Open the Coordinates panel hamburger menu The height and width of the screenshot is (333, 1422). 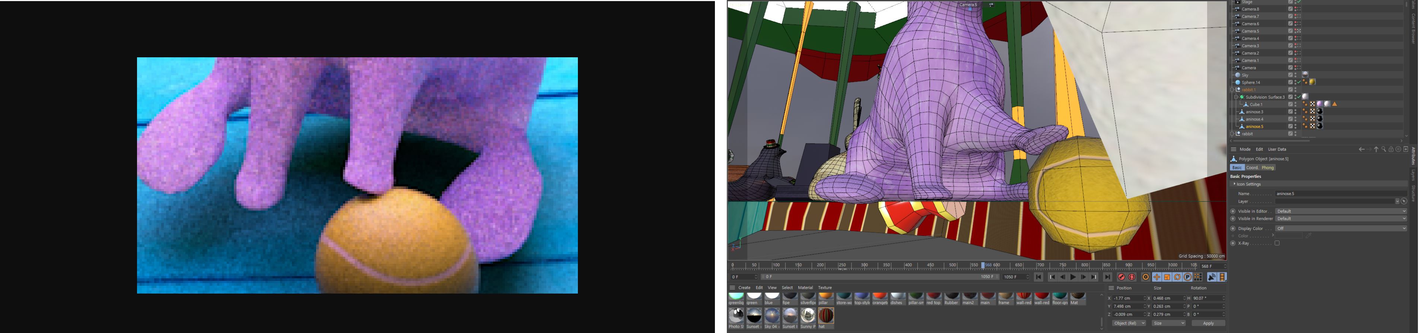pyautogui.click(x=1111, y=288)
